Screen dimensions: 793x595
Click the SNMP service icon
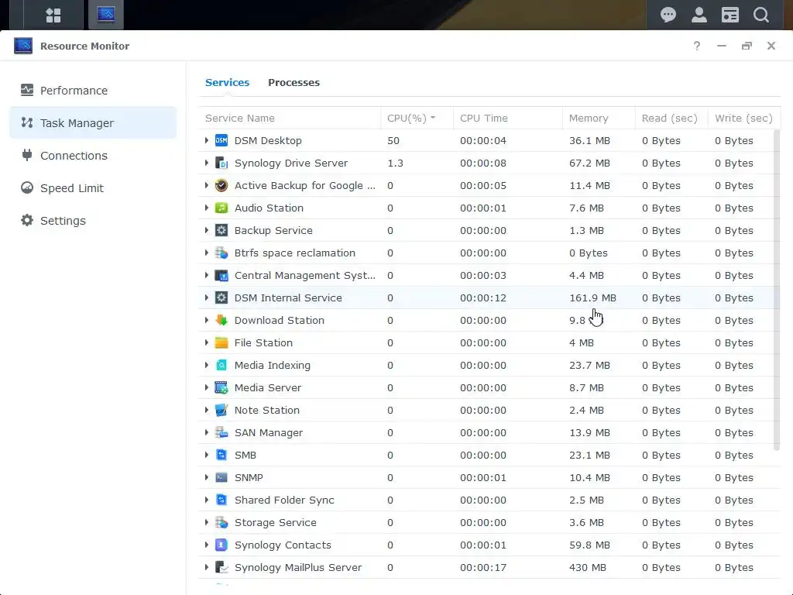[221, 477]
